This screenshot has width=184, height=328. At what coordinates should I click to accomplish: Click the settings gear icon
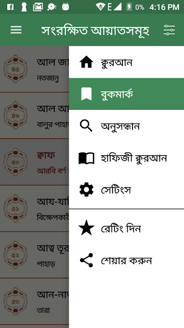click(x=86, y=190)
